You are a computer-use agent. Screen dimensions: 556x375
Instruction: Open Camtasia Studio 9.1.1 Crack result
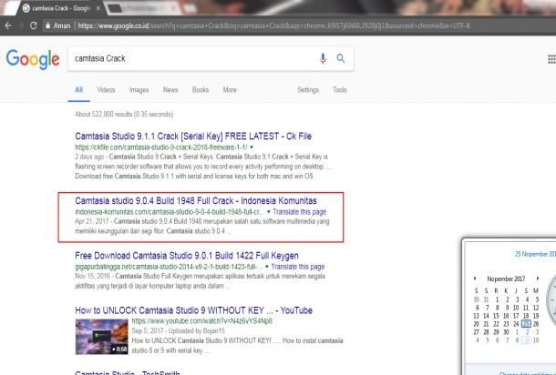tap(193, 137)
